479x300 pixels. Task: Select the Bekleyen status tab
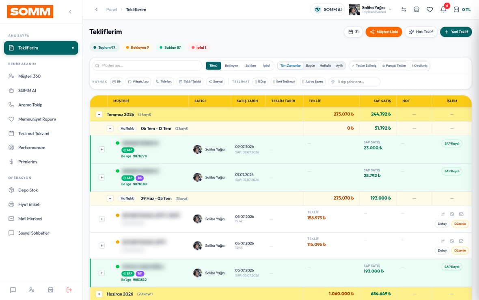click(231, 65)
